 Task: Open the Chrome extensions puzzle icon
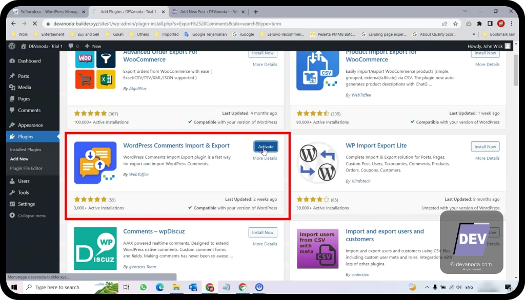coord(479,24)
